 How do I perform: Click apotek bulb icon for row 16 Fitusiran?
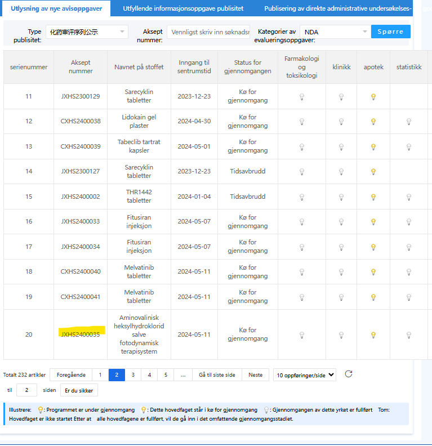373,222
